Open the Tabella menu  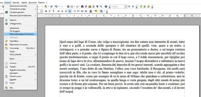[24, 3]
